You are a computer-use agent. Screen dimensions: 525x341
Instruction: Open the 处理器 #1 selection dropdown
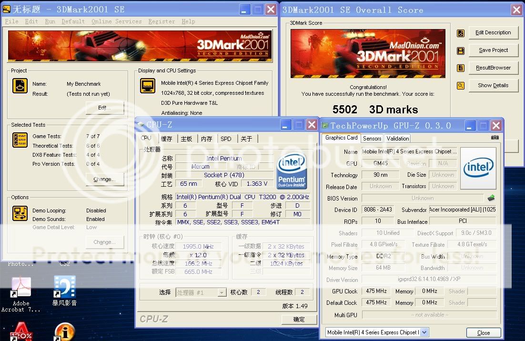pos(222,292)
